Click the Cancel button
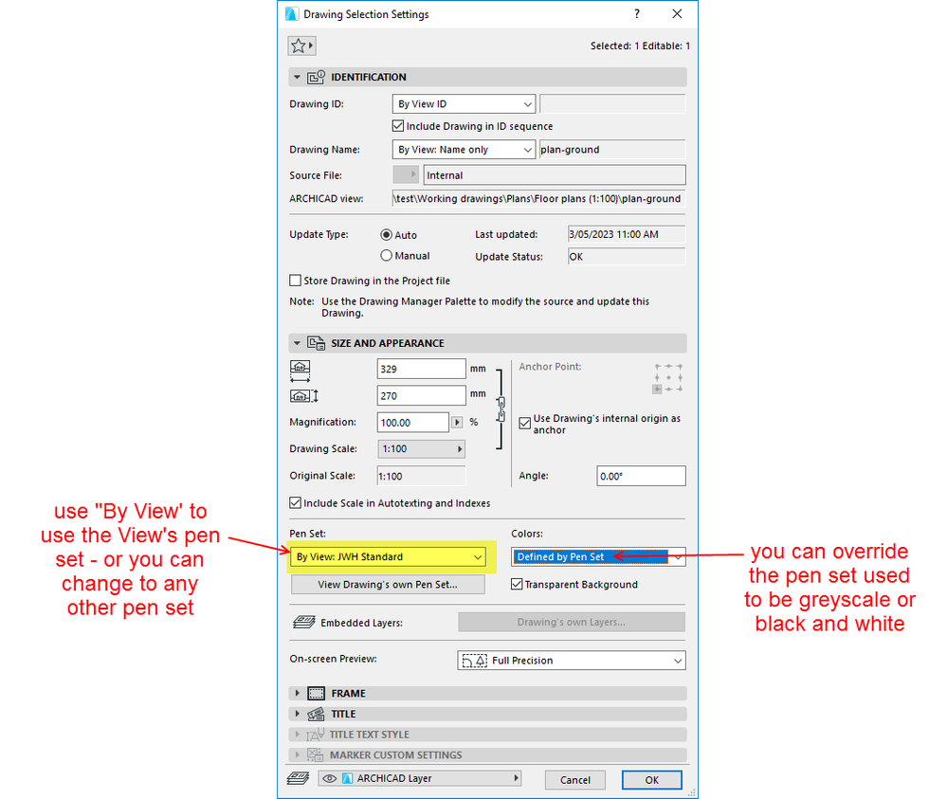The height and width of the screenshot is (799, 947). point(575,780)
